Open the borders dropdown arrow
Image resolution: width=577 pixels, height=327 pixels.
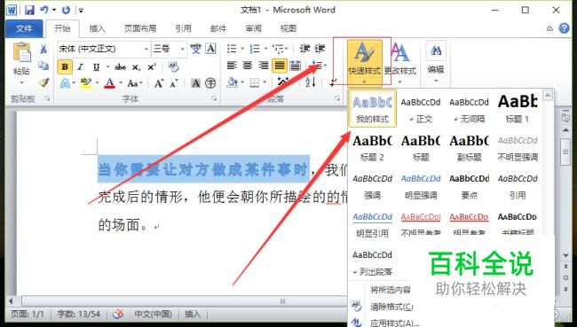click(x=265, y=82)
